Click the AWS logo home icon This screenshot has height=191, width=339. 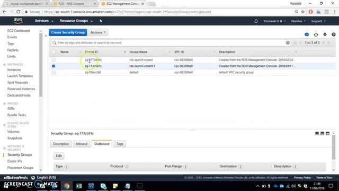tap(18, 21)
